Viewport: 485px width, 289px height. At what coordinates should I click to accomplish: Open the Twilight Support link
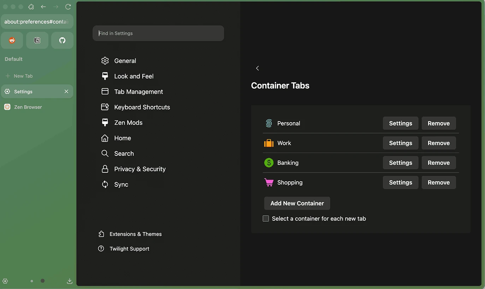click(124, 249)
